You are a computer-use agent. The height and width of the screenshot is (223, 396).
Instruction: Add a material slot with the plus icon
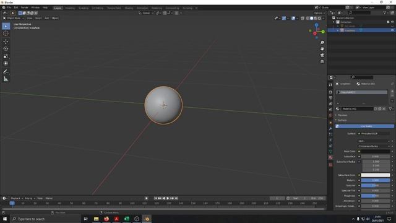[x=392, y=92]
